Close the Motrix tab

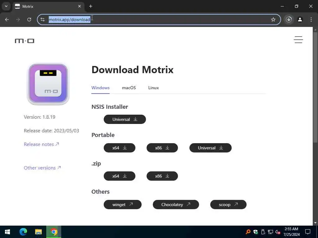[79, 6]
